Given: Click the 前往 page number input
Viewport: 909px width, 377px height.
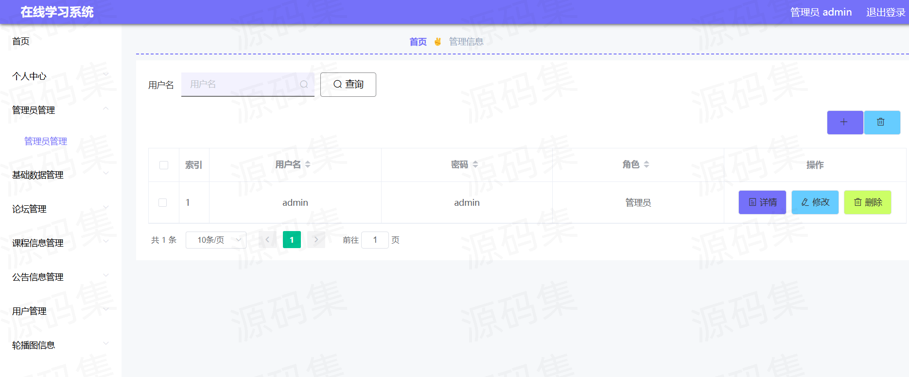Looking at the screenshot, I should point(375,240).
